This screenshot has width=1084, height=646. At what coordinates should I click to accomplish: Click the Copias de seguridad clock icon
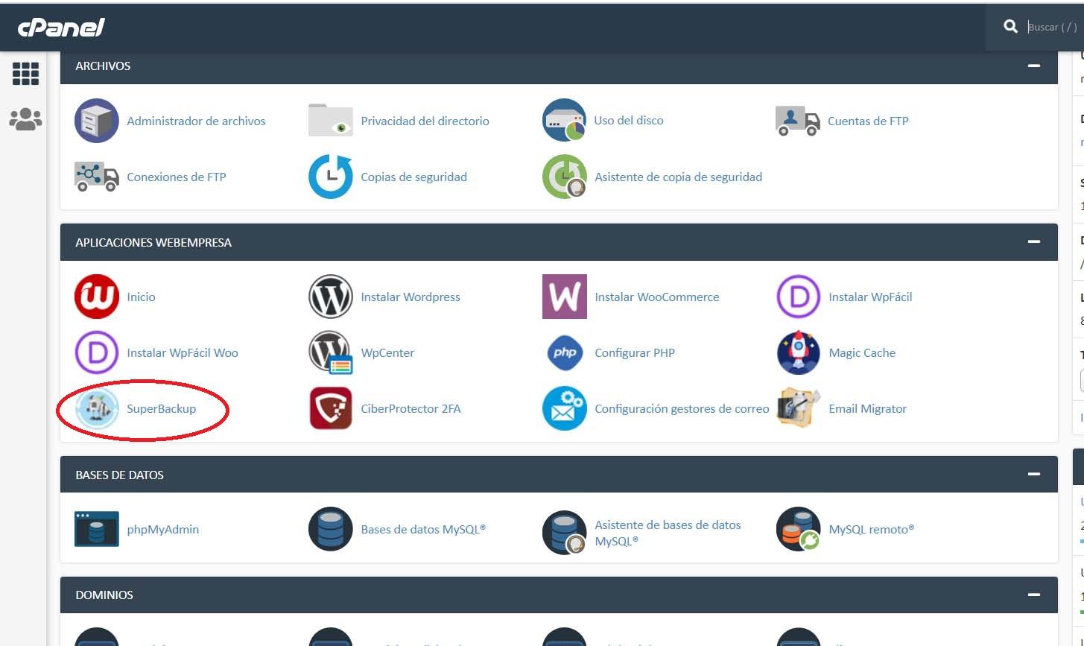[x=331, y=177]
